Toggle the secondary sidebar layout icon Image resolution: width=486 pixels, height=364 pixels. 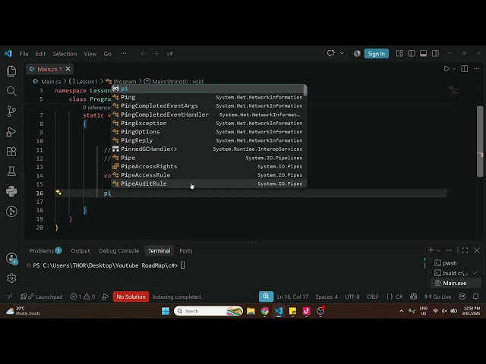pos(435,54)
